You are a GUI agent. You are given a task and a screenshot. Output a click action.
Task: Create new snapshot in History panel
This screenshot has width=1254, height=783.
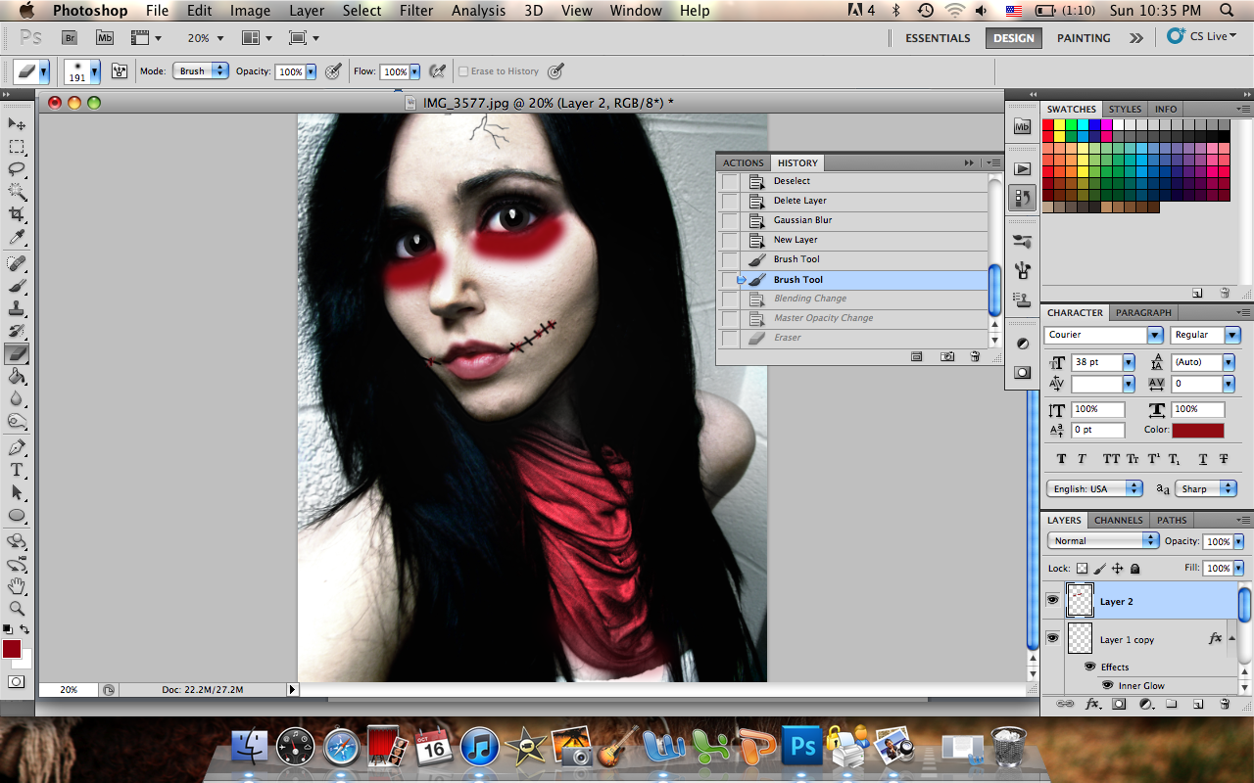pos(947,357)
